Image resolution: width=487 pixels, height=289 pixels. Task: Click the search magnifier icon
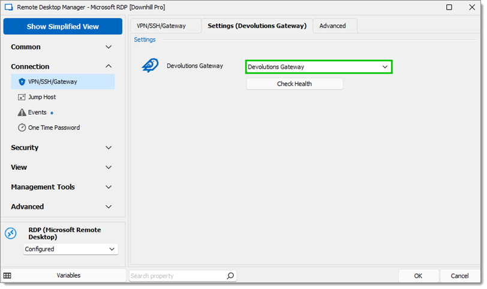tap(230, 276)
